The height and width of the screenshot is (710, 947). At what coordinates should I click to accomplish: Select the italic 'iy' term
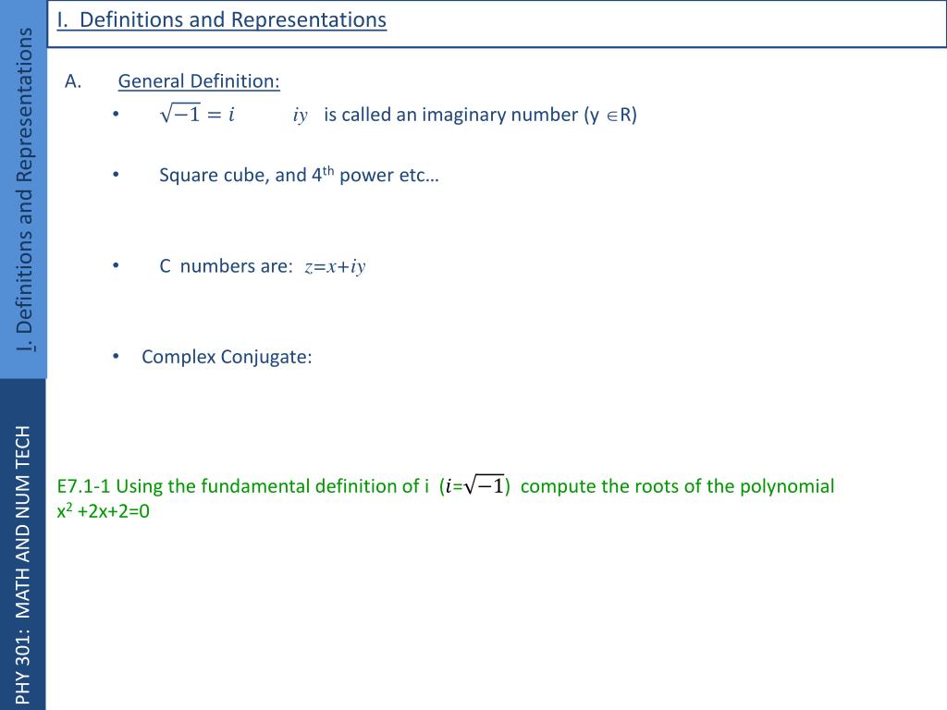click(301, 115)
